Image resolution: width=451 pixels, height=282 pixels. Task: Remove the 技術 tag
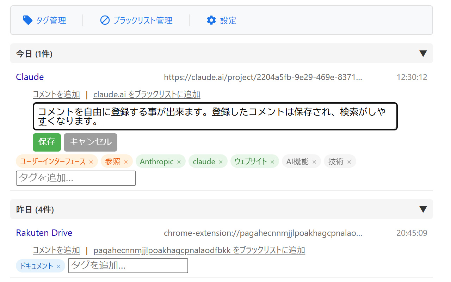(x=349, y=162)
